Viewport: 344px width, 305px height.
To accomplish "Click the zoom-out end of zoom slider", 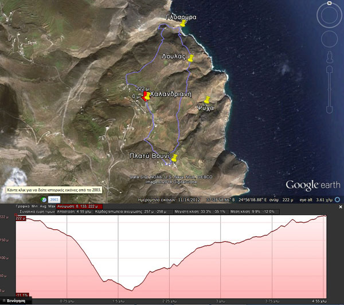I will pos(330,110).
